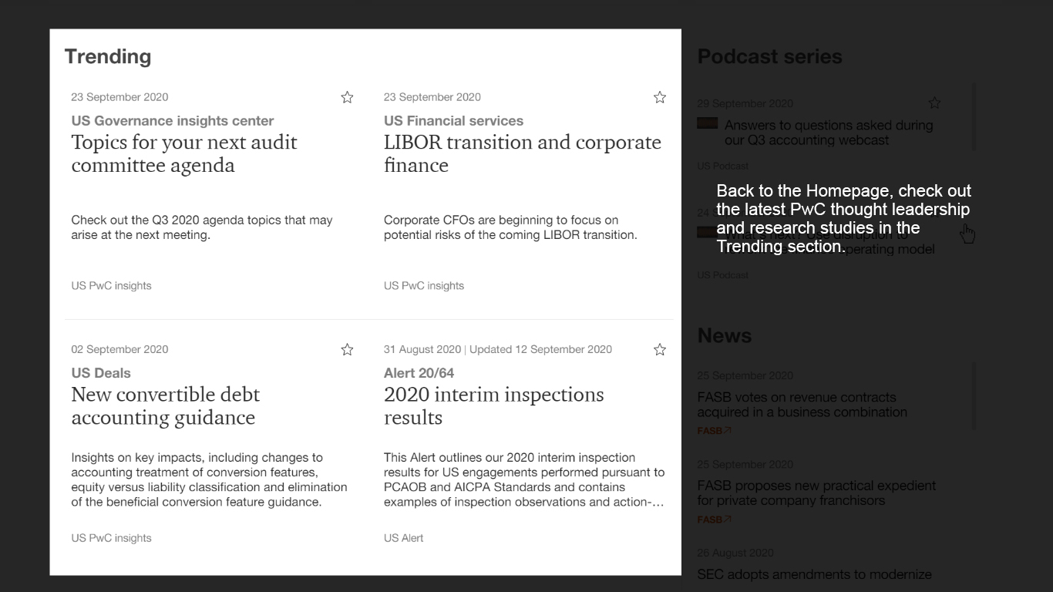Click the Alert 20/64 label
The image size is (1053, 592).
pyautogui.click(x=419, y=373)
